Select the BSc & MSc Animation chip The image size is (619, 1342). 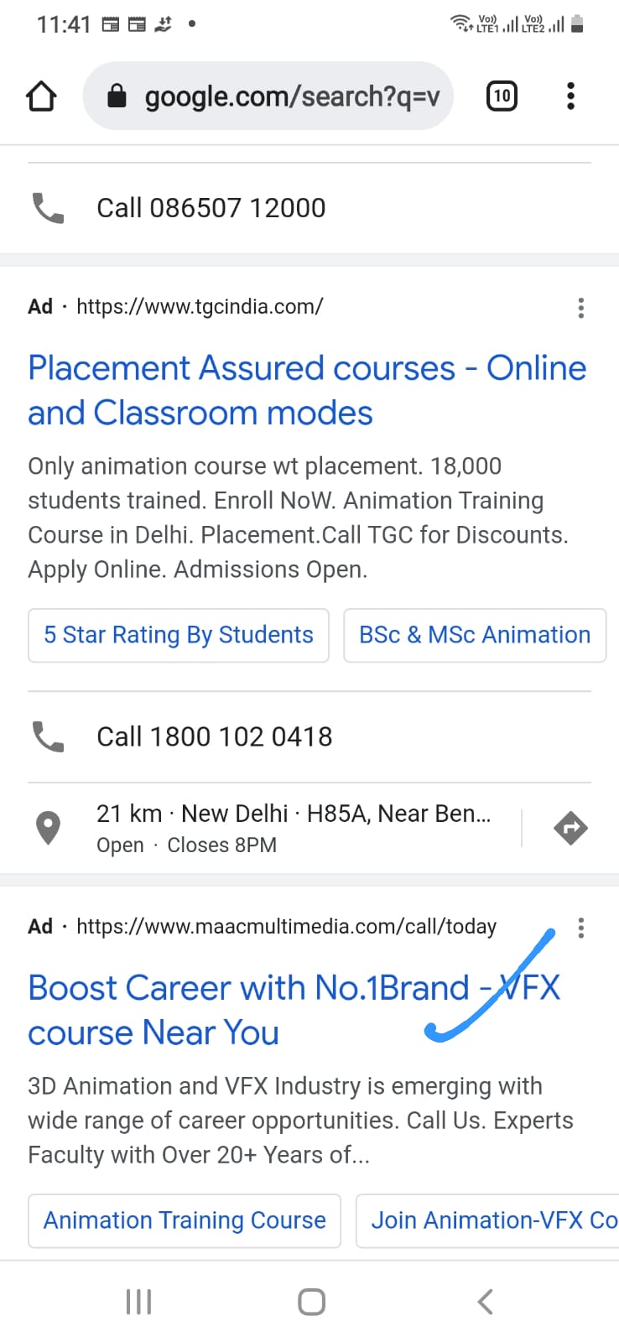[475, 635]
